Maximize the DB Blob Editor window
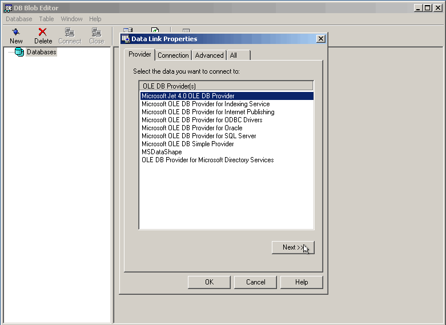The width and height of the screenshot is (446, 325). pyautogui.click(x=427, y=8)
